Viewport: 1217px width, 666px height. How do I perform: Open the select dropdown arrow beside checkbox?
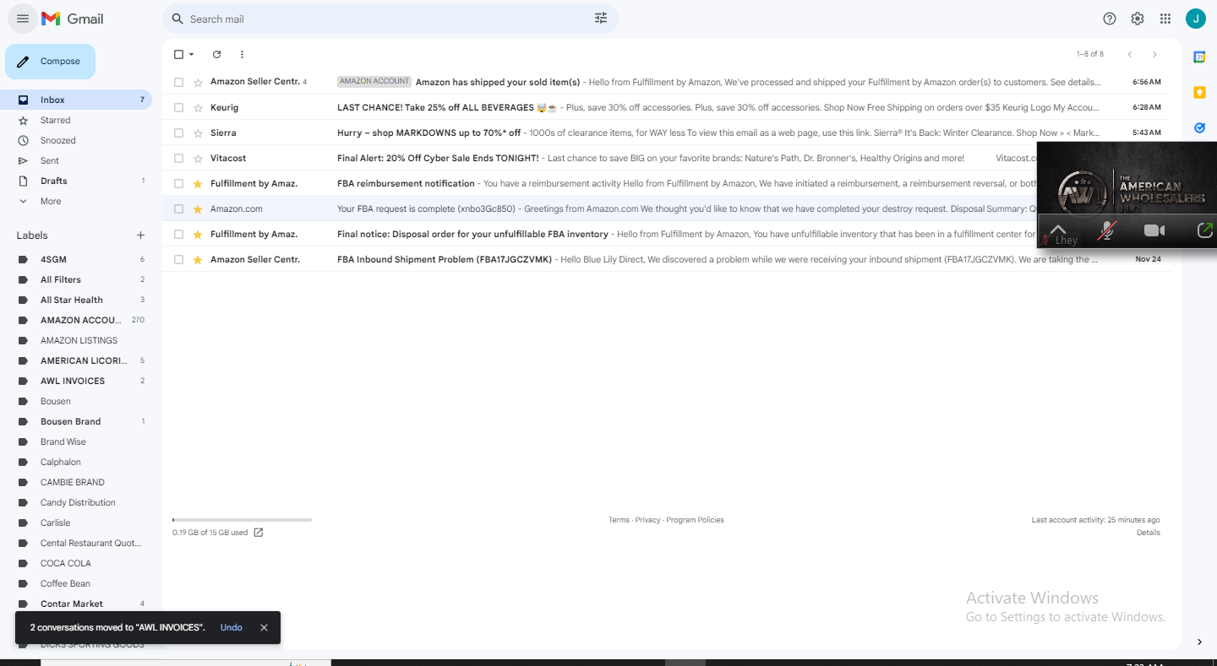[192, 55]
